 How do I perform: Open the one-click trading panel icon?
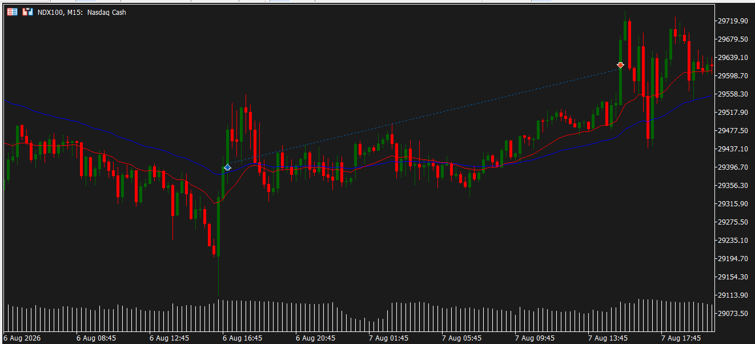point(12,12)
